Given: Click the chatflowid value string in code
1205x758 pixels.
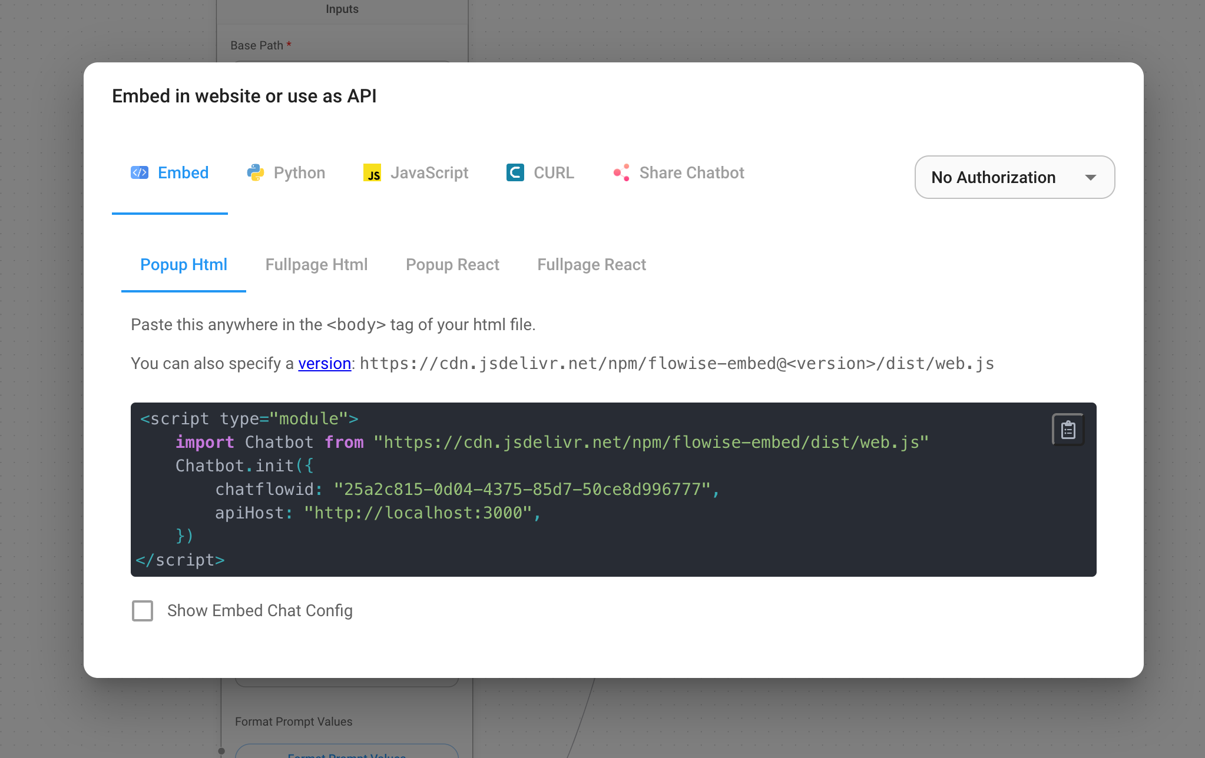Looking at the screenshot, I should [x=522, y=489].
